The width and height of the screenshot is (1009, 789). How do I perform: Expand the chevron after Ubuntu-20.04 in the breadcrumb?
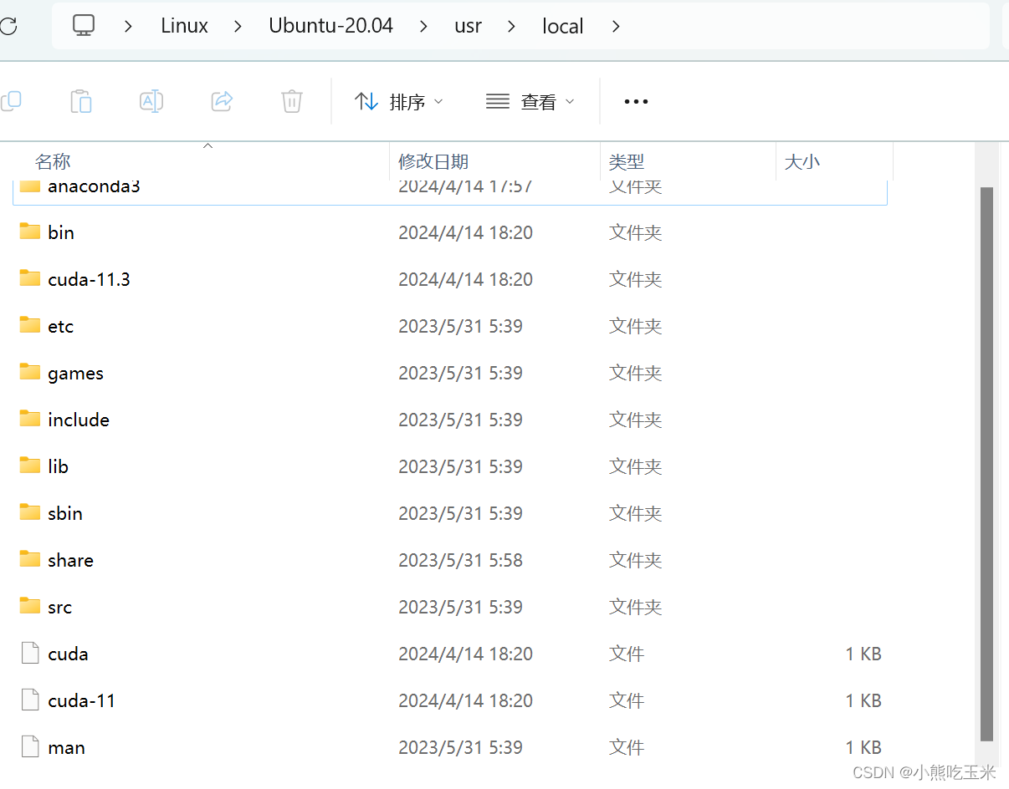pos(424,26)
